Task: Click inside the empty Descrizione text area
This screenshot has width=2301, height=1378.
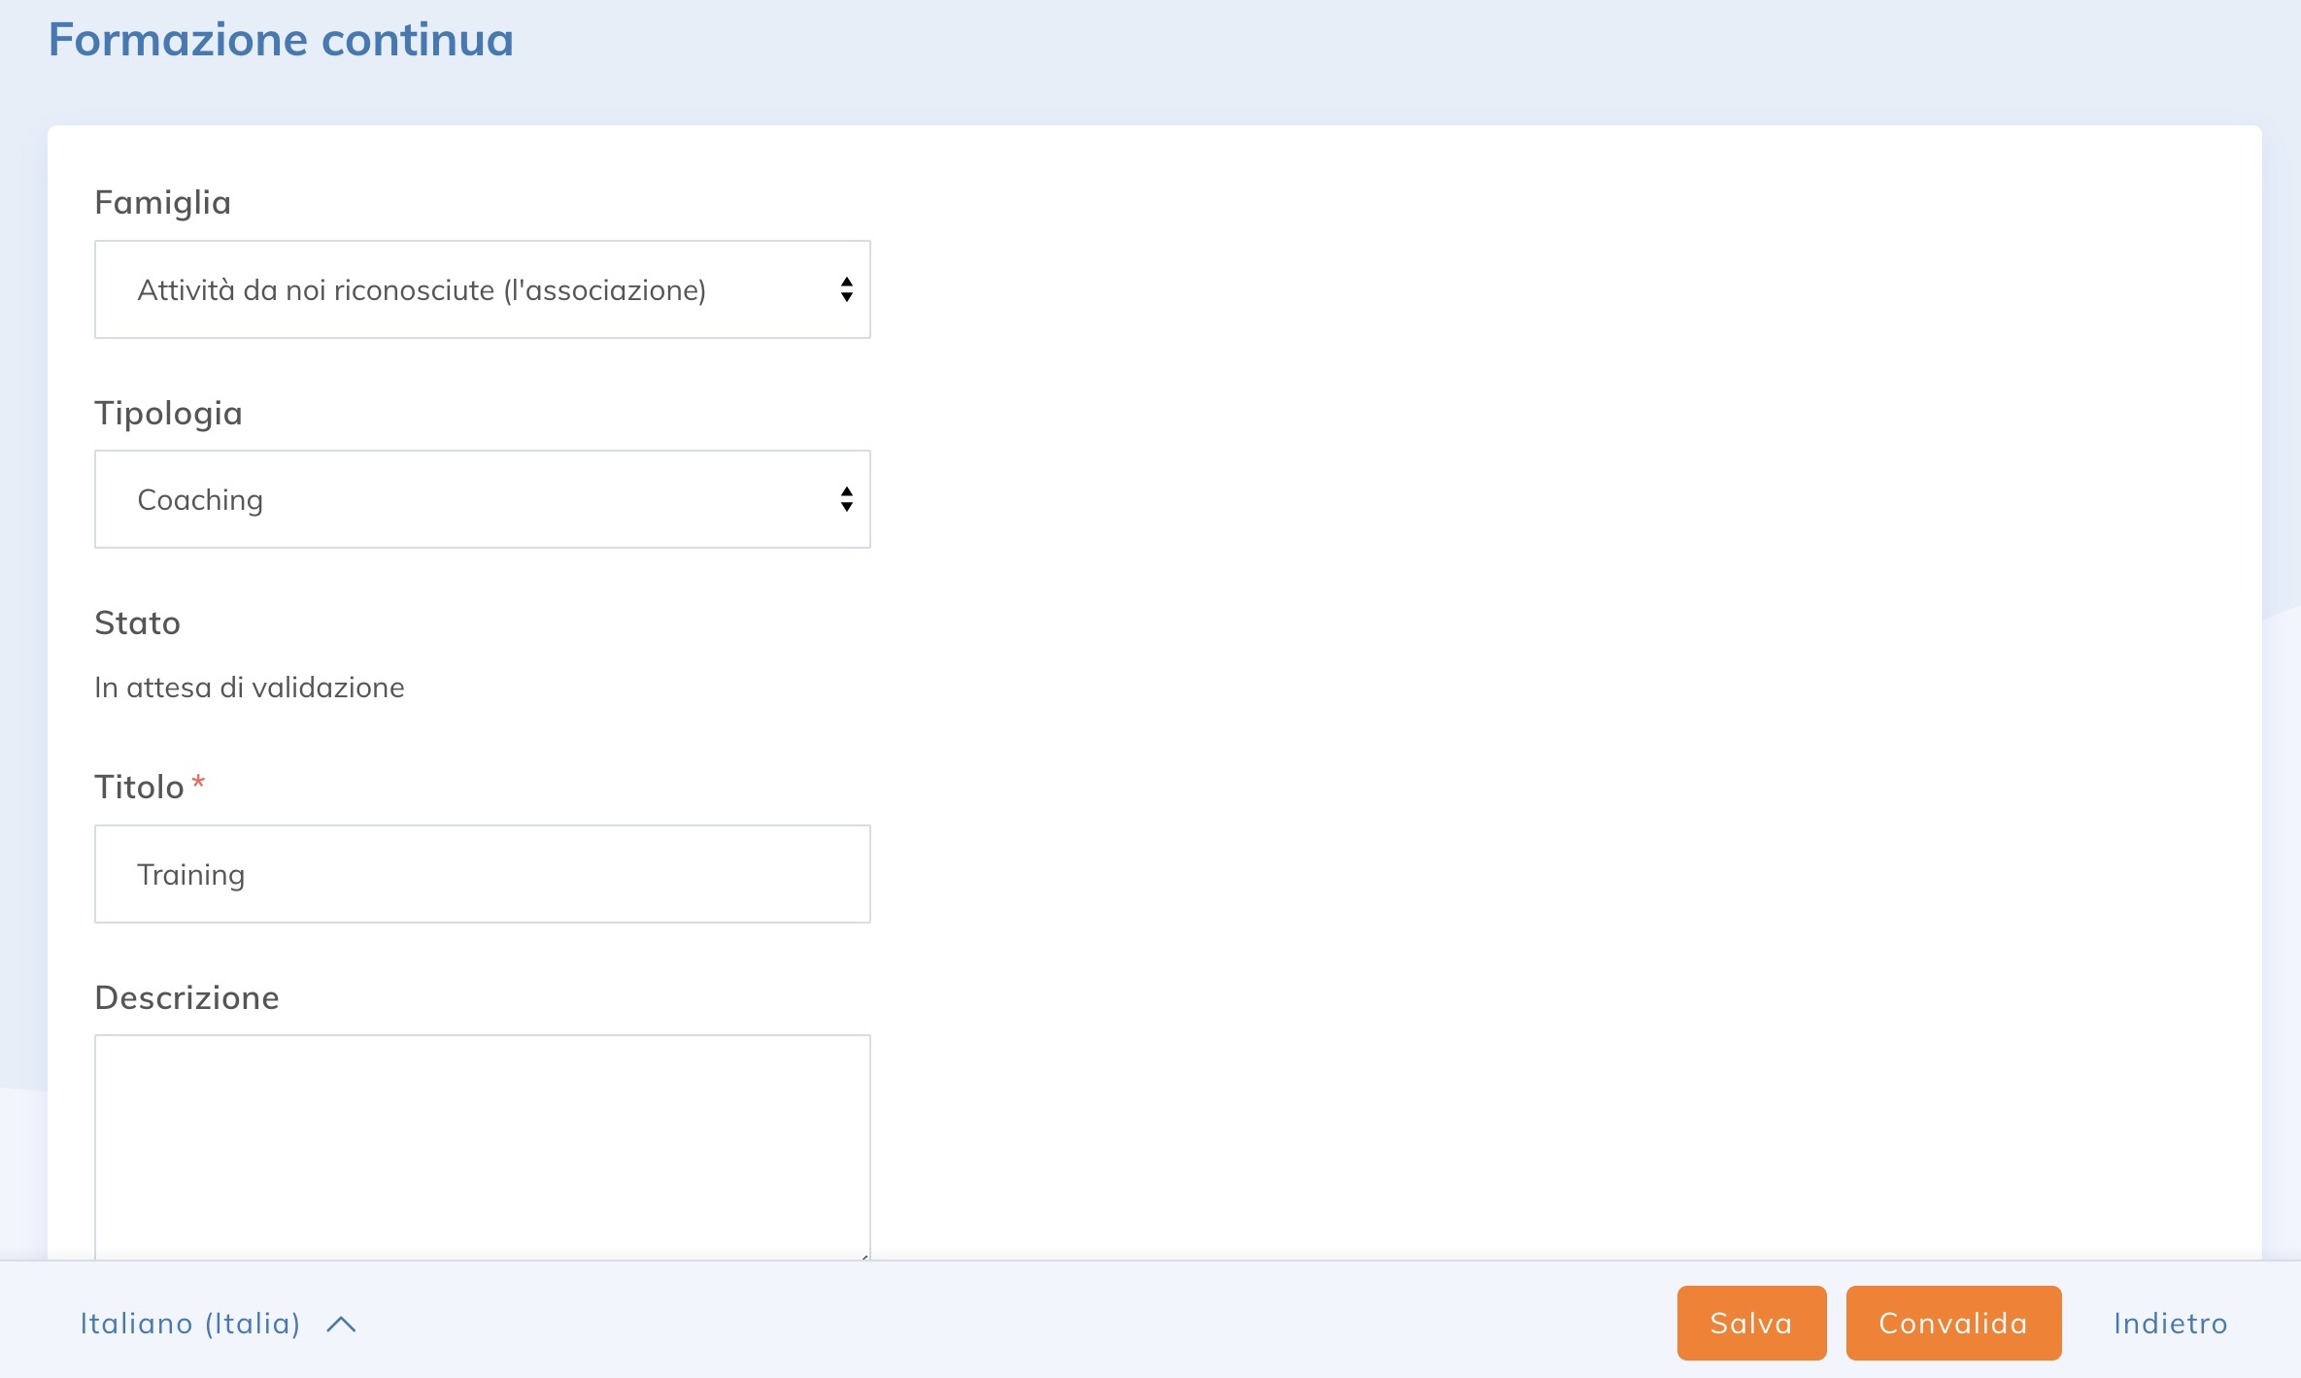Action: point(483,1146)
